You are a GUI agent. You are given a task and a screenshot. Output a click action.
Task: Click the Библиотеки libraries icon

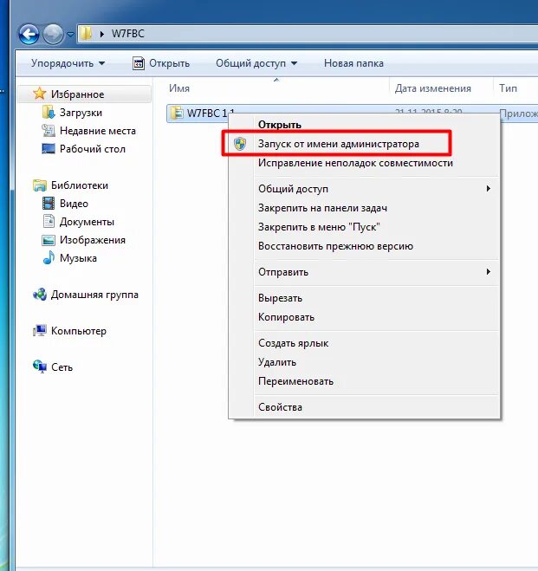pyautogui.click(x=39, y=185)
